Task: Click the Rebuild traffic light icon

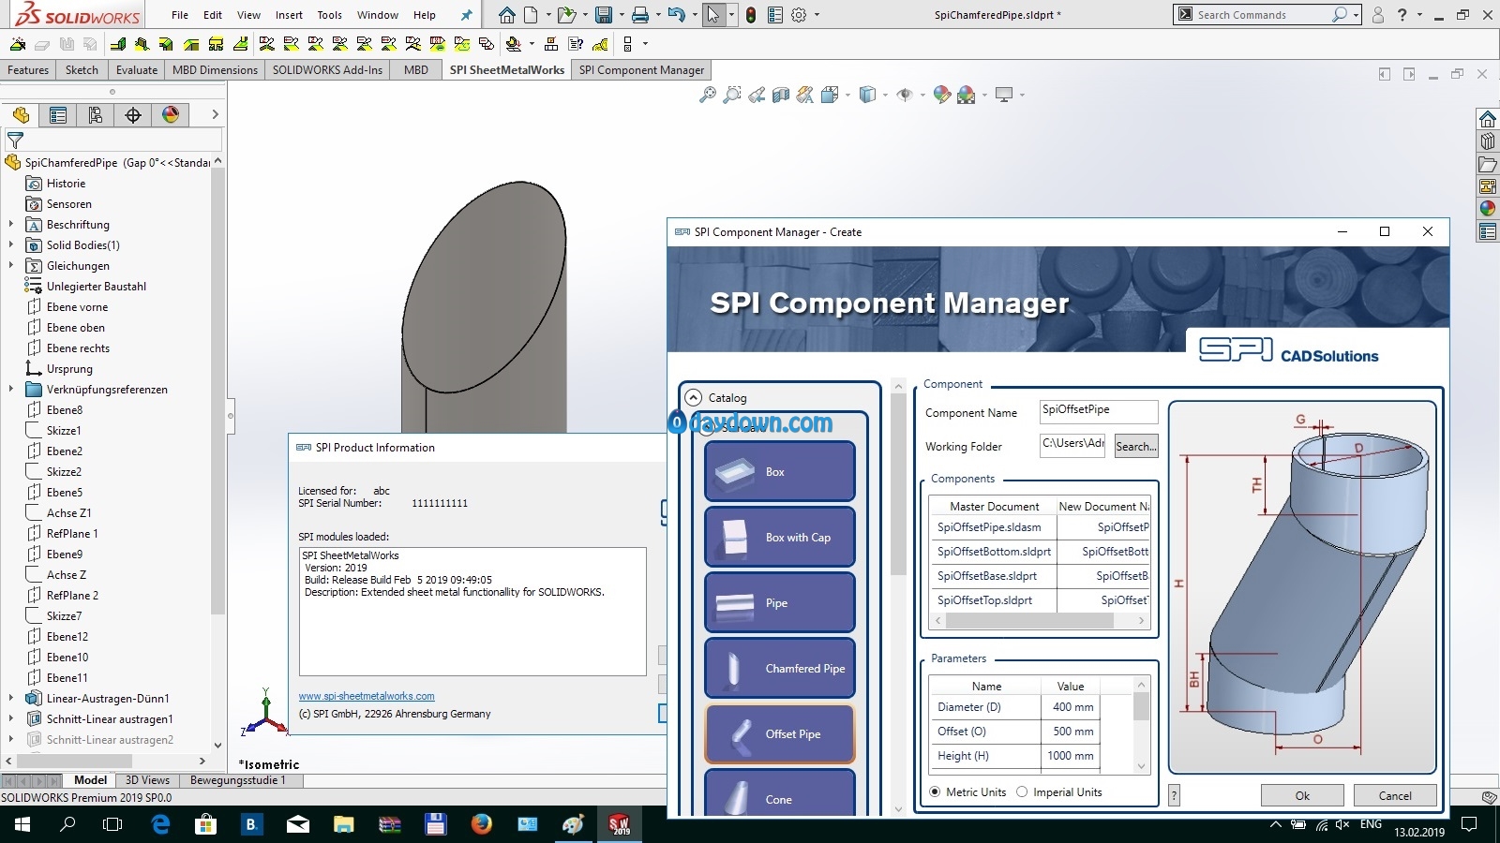Action: click(x=751, y=15)
